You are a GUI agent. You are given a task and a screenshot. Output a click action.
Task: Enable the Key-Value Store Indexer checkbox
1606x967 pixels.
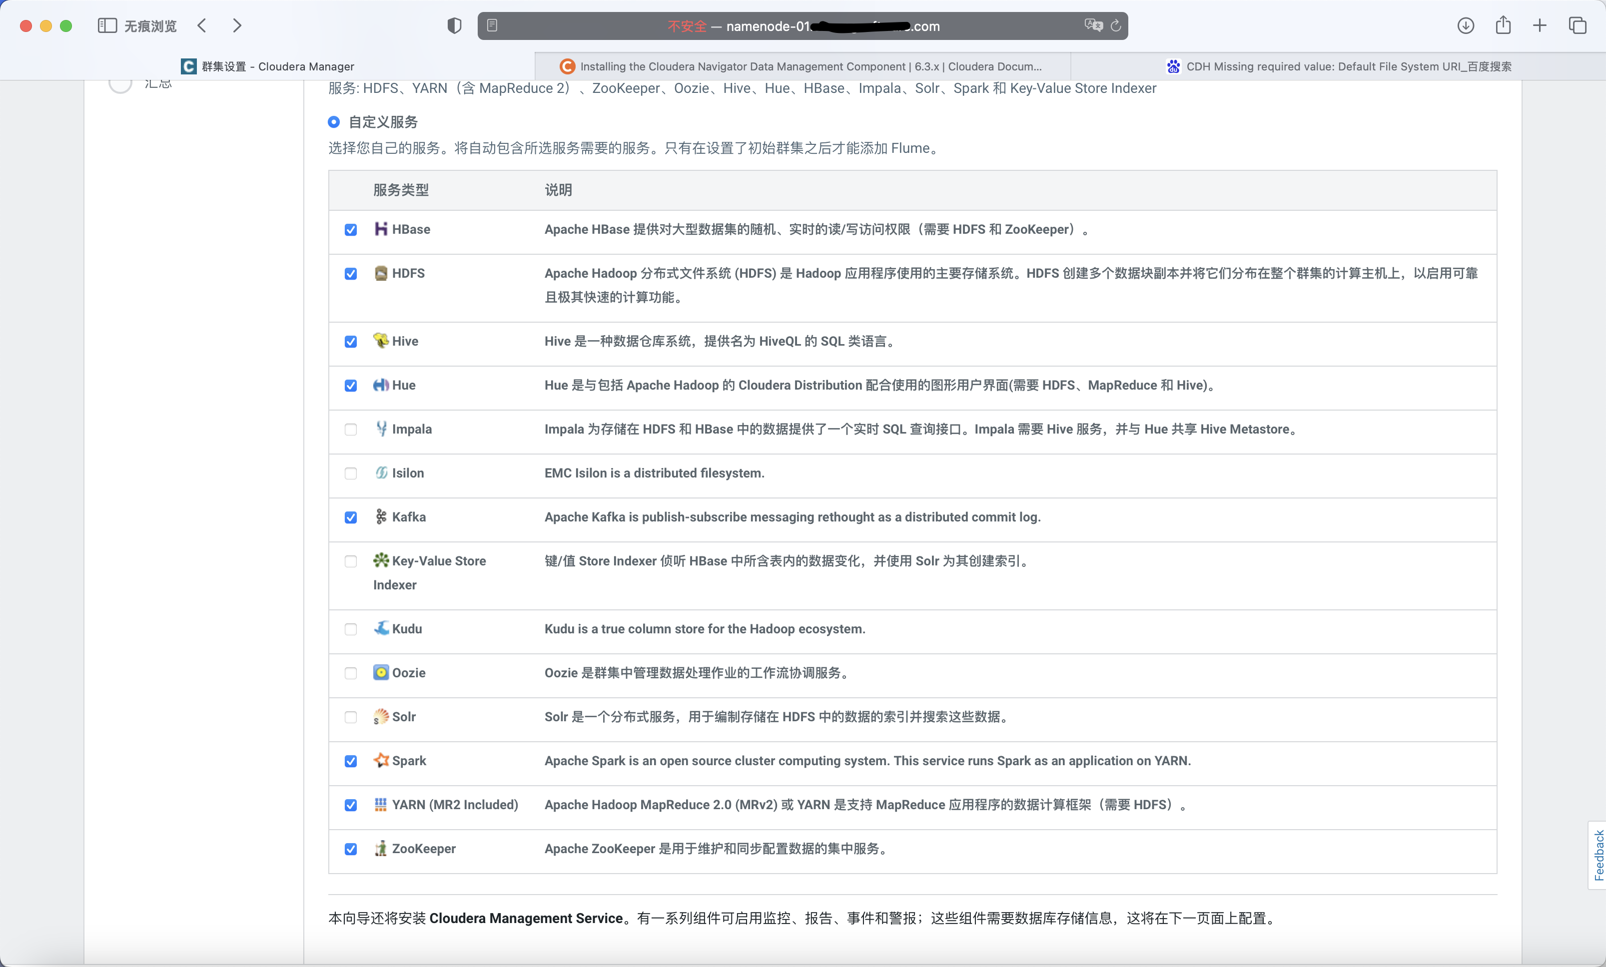click(351, 561)
